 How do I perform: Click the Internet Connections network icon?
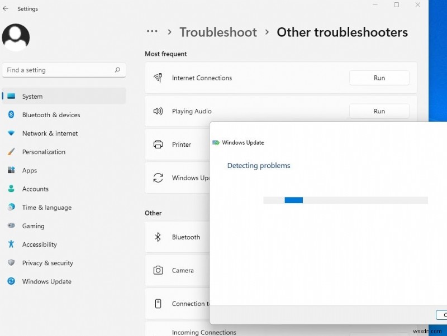[158, 78]
